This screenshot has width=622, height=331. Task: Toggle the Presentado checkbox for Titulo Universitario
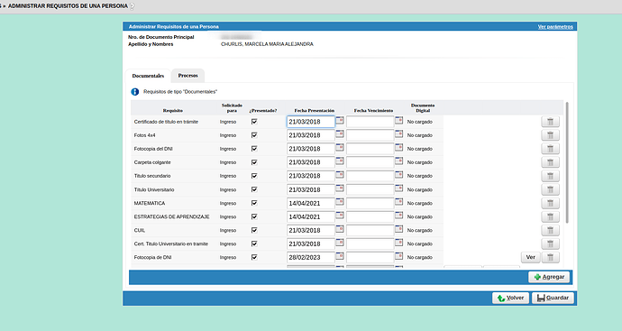coord(254,189)
